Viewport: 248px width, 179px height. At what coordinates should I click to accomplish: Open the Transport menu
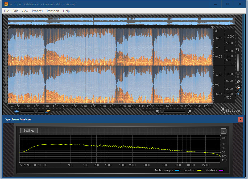53,11
